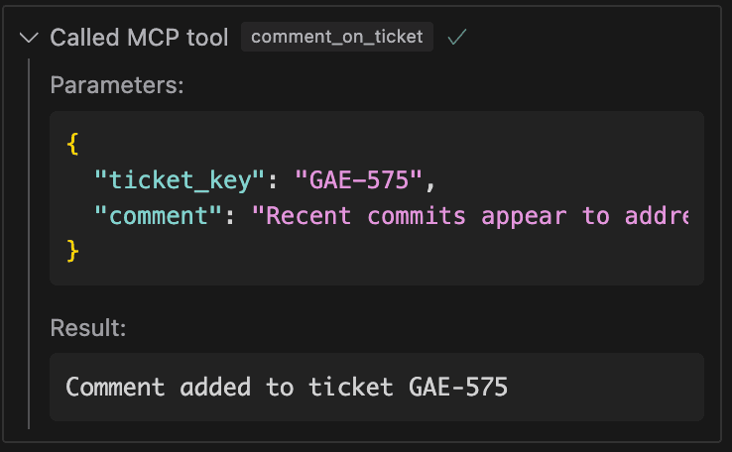
Task: Select the "comment" JSON key
Action: click(x=158, y=215)
